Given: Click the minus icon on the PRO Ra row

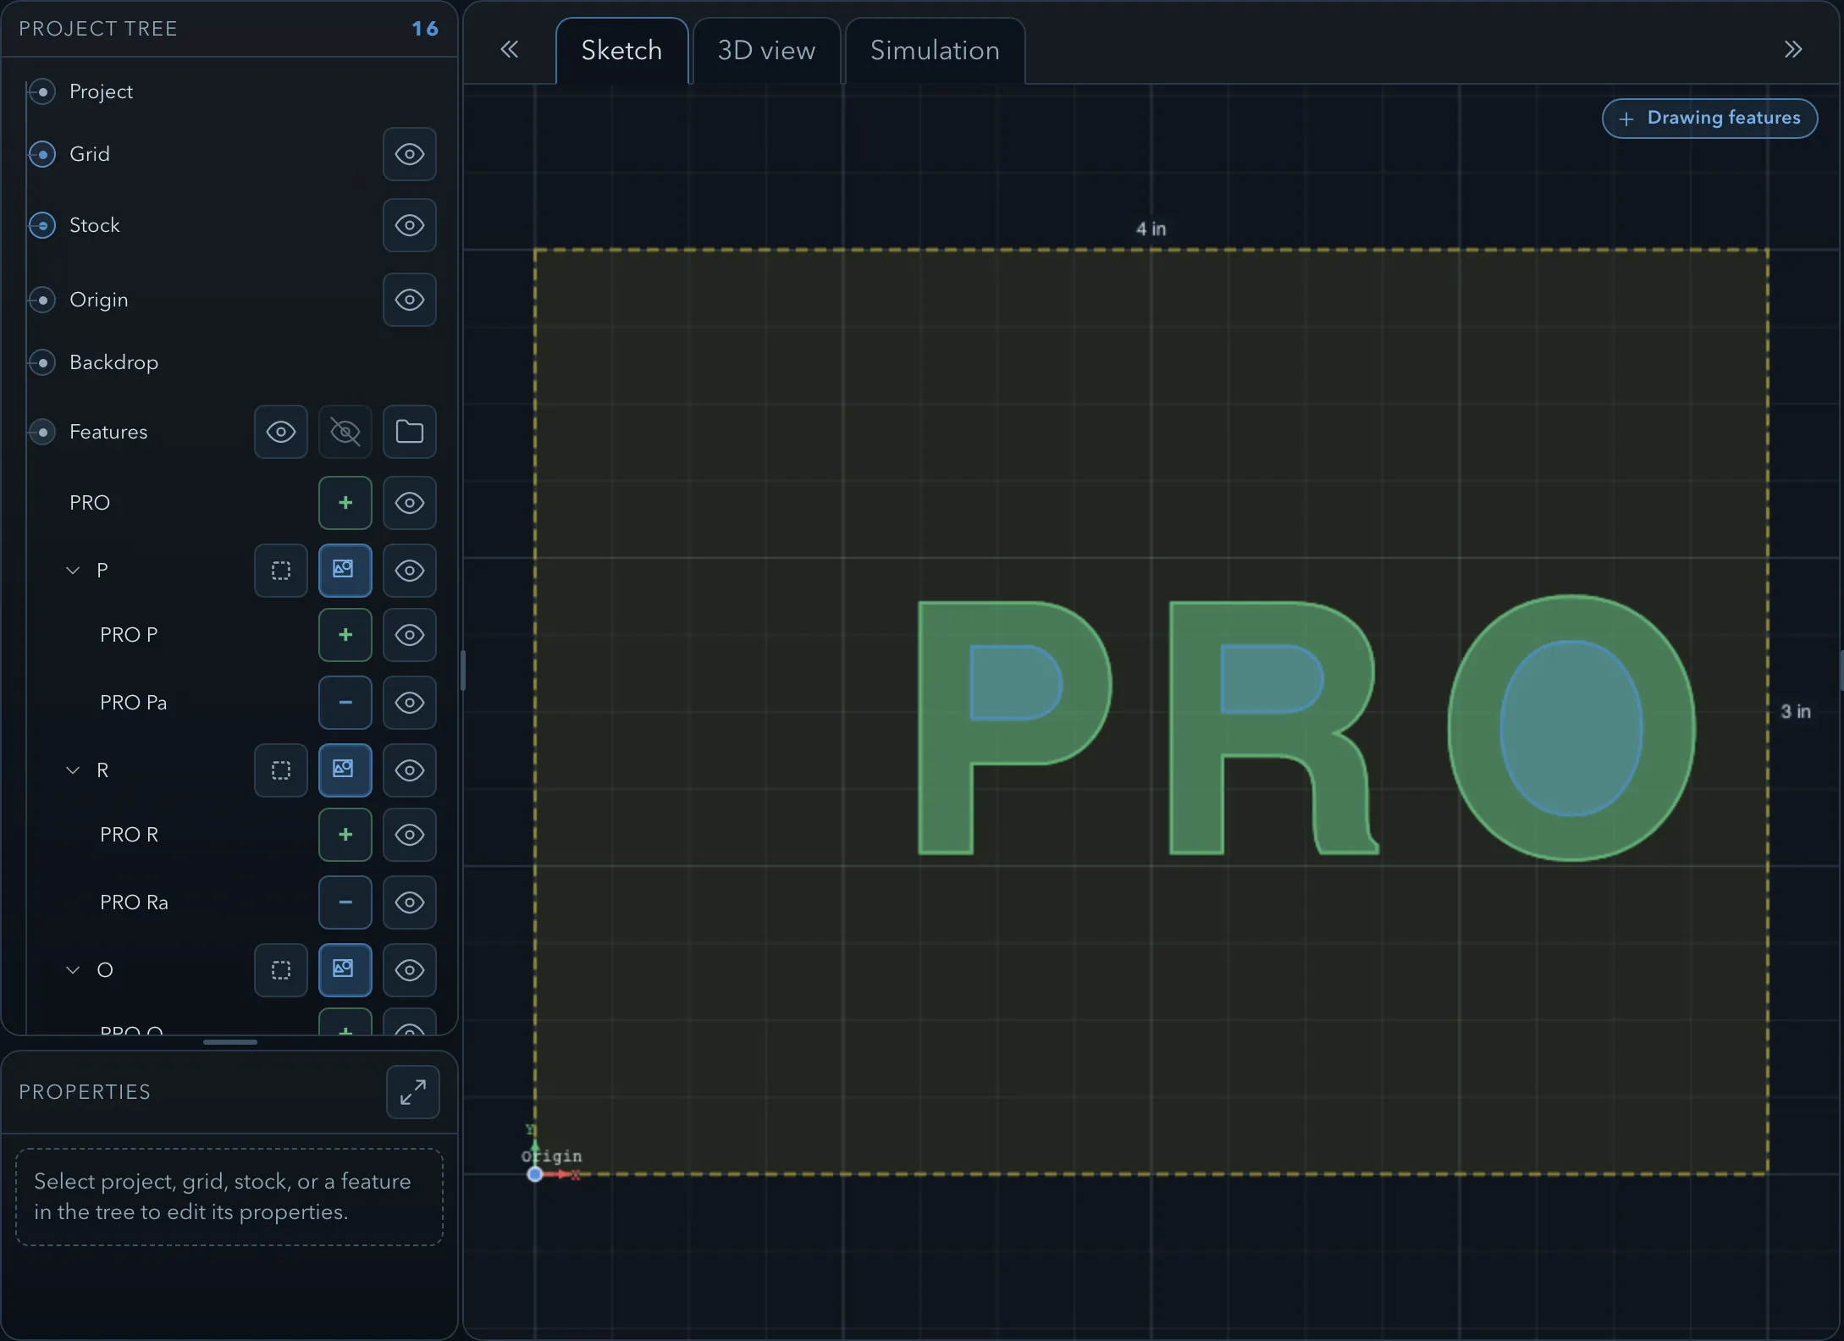Looking at the screenshot, I should (345, 902).
